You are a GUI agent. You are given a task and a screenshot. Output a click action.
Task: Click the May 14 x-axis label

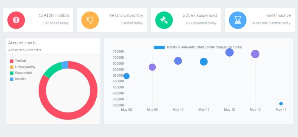(x=281, y=110)
